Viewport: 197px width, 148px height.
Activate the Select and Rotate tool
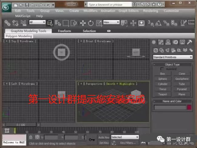(91, 23)
